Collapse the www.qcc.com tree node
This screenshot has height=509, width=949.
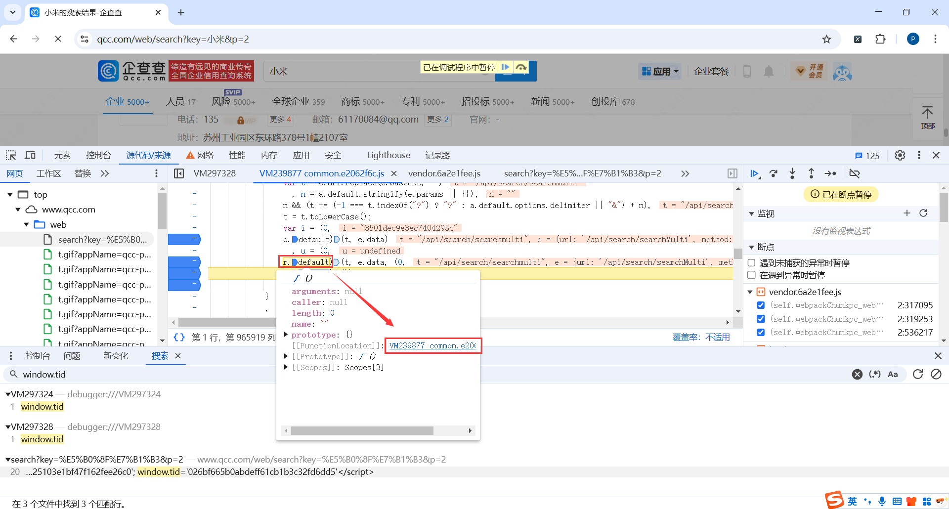[18, 210]
